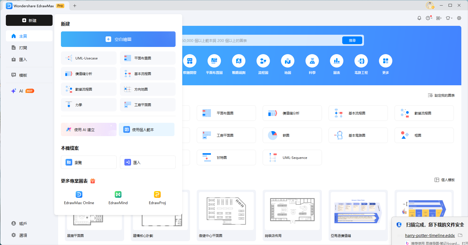Viewport: 468px width, 245px height.
Task: Select the Wondershare EdrawMax tab
Action: 36,6
